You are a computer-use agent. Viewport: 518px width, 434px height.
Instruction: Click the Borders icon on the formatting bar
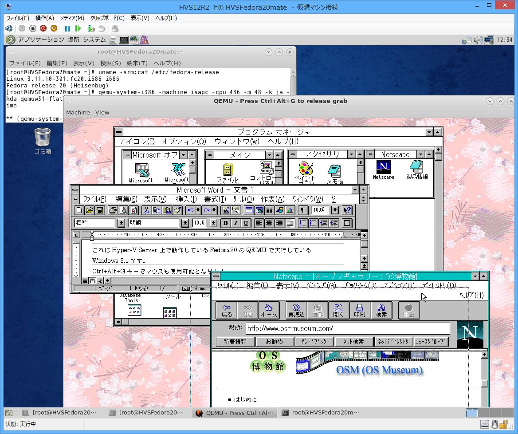pos(347,223)
